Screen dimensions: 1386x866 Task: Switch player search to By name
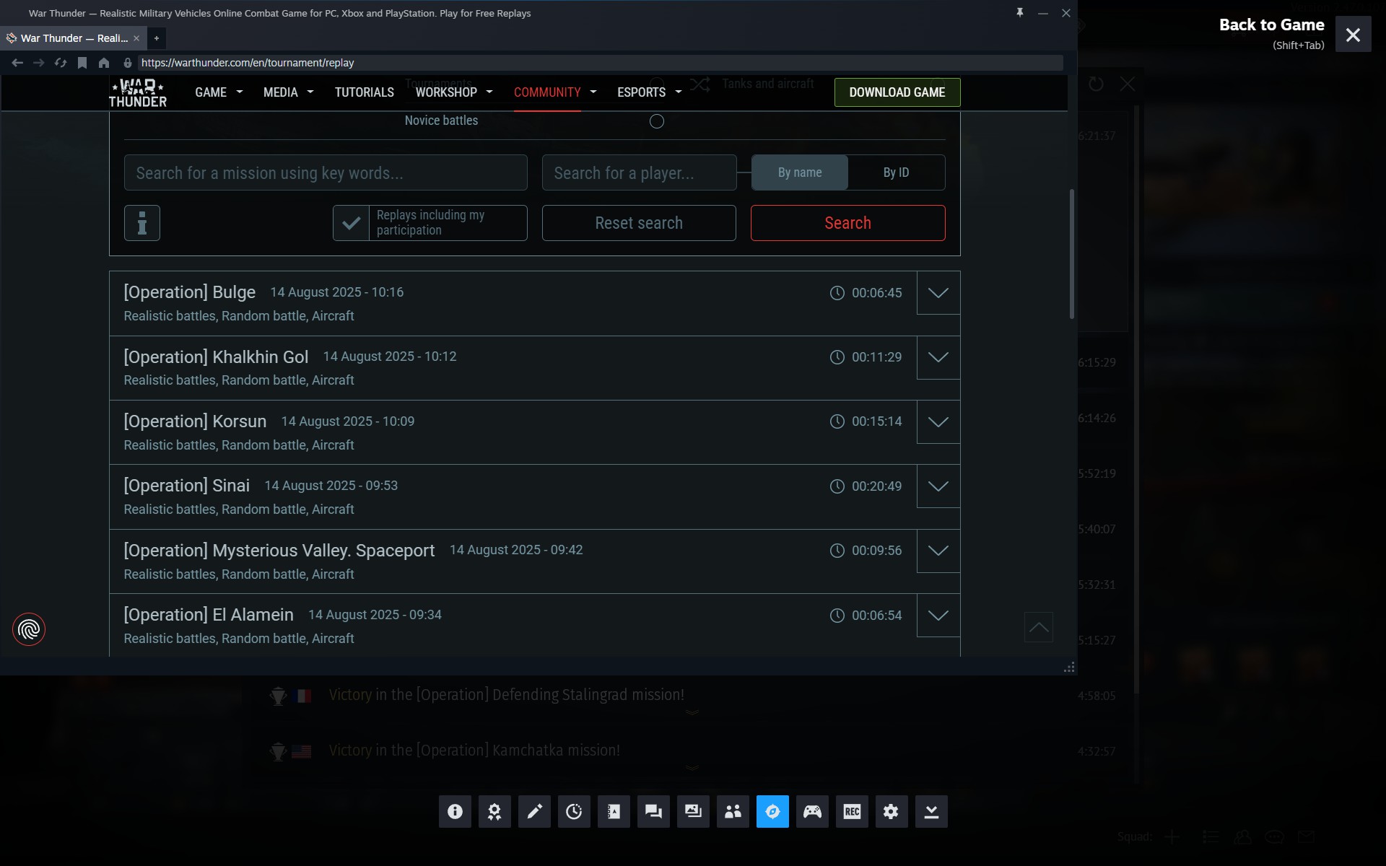[x=800, y=172]
